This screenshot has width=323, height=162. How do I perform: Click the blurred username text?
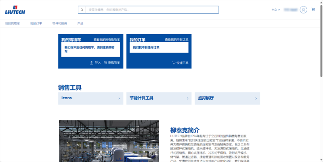tap(291, 10)
